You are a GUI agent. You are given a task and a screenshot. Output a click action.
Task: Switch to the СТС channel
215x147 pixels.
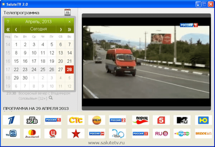[76, 120]
